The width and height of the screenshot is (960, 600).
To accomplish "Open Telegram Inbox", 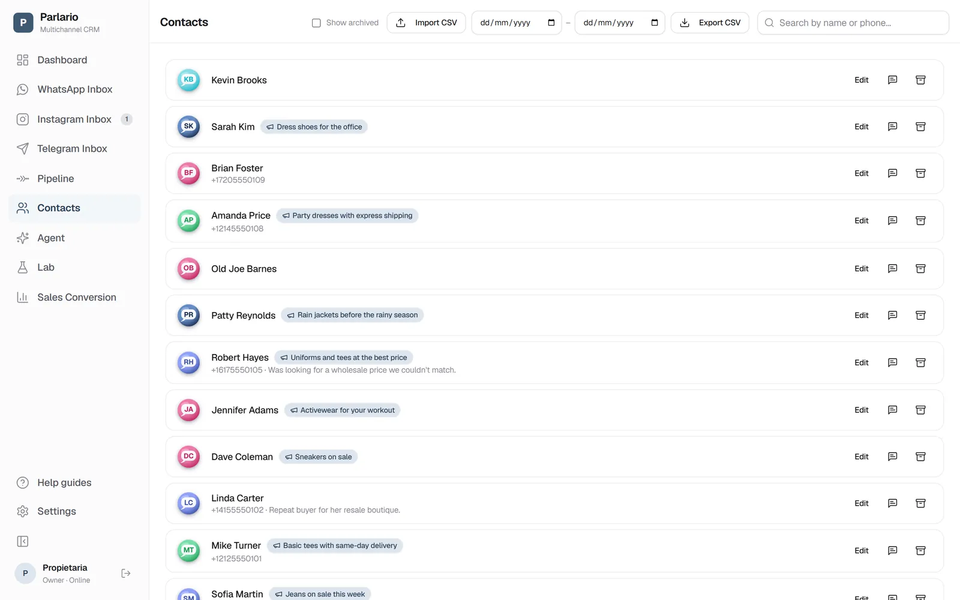I will point(74,149).
